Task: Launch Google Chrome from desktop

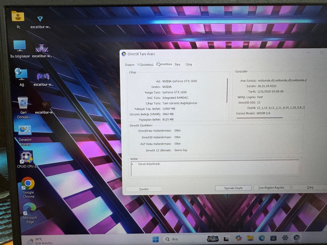Action: pos(28,188)
